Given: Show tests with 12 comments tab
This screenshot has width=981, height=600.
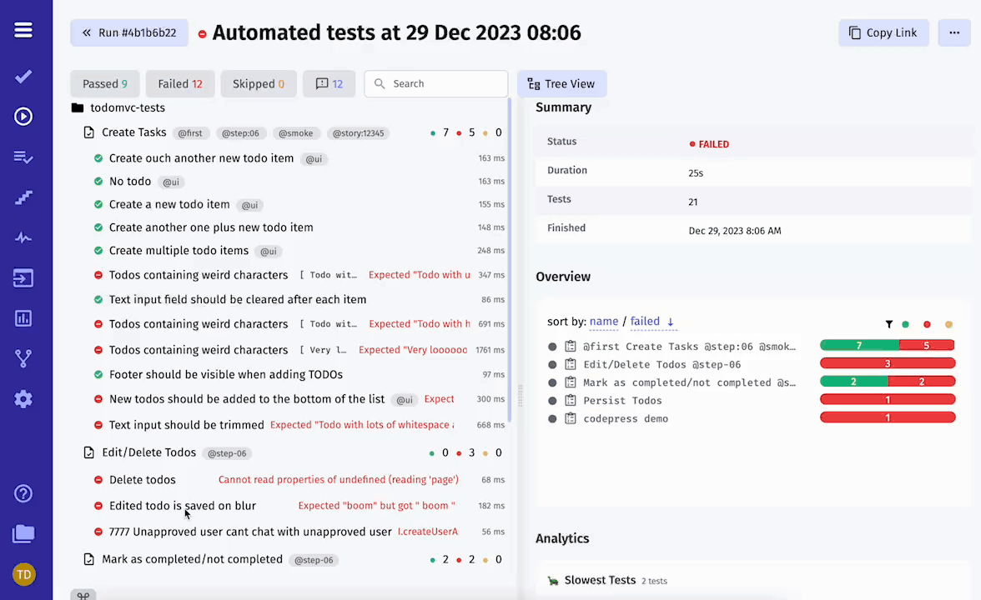Looking at the screenshot, I should click(329, 83).
